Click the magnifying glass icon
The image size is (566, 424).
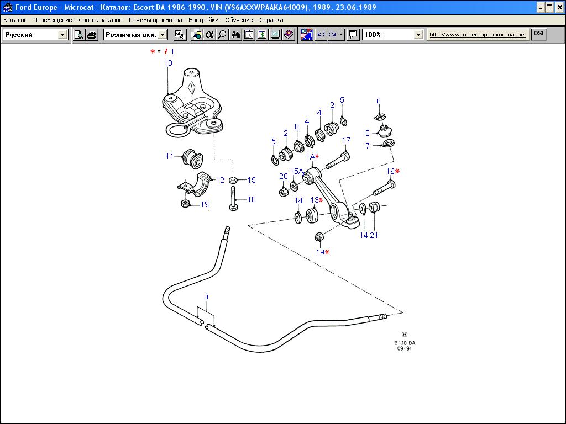pos(222,35)
